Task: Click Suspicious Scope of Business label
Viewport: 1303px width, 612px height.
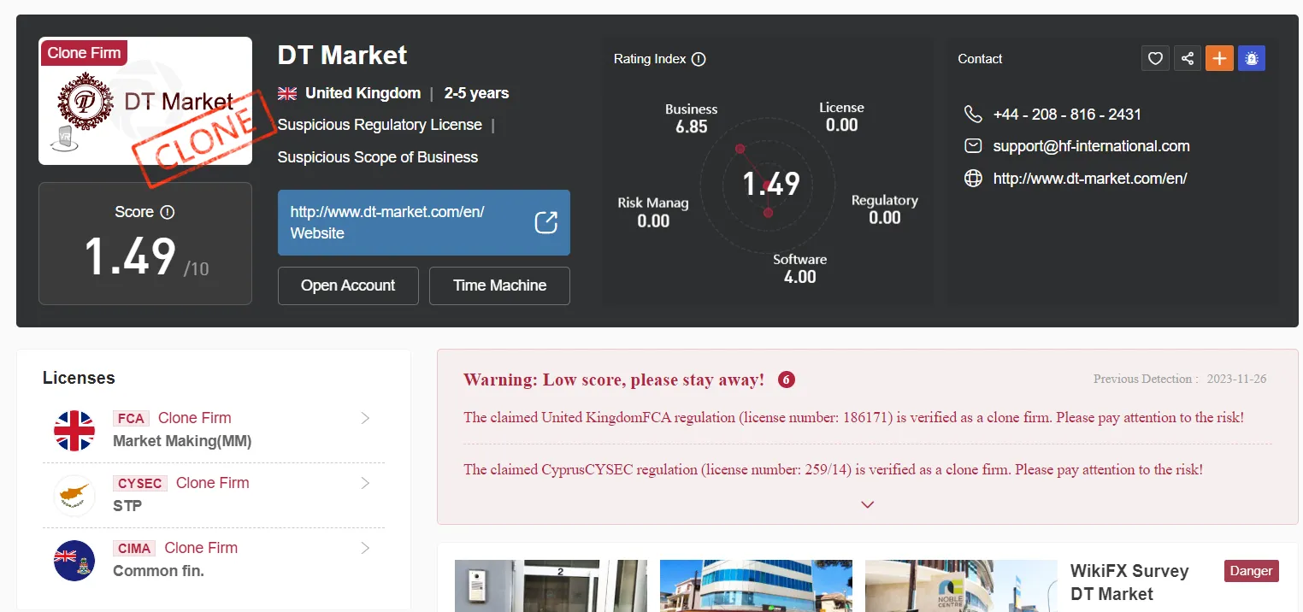Action: (378, 157)
